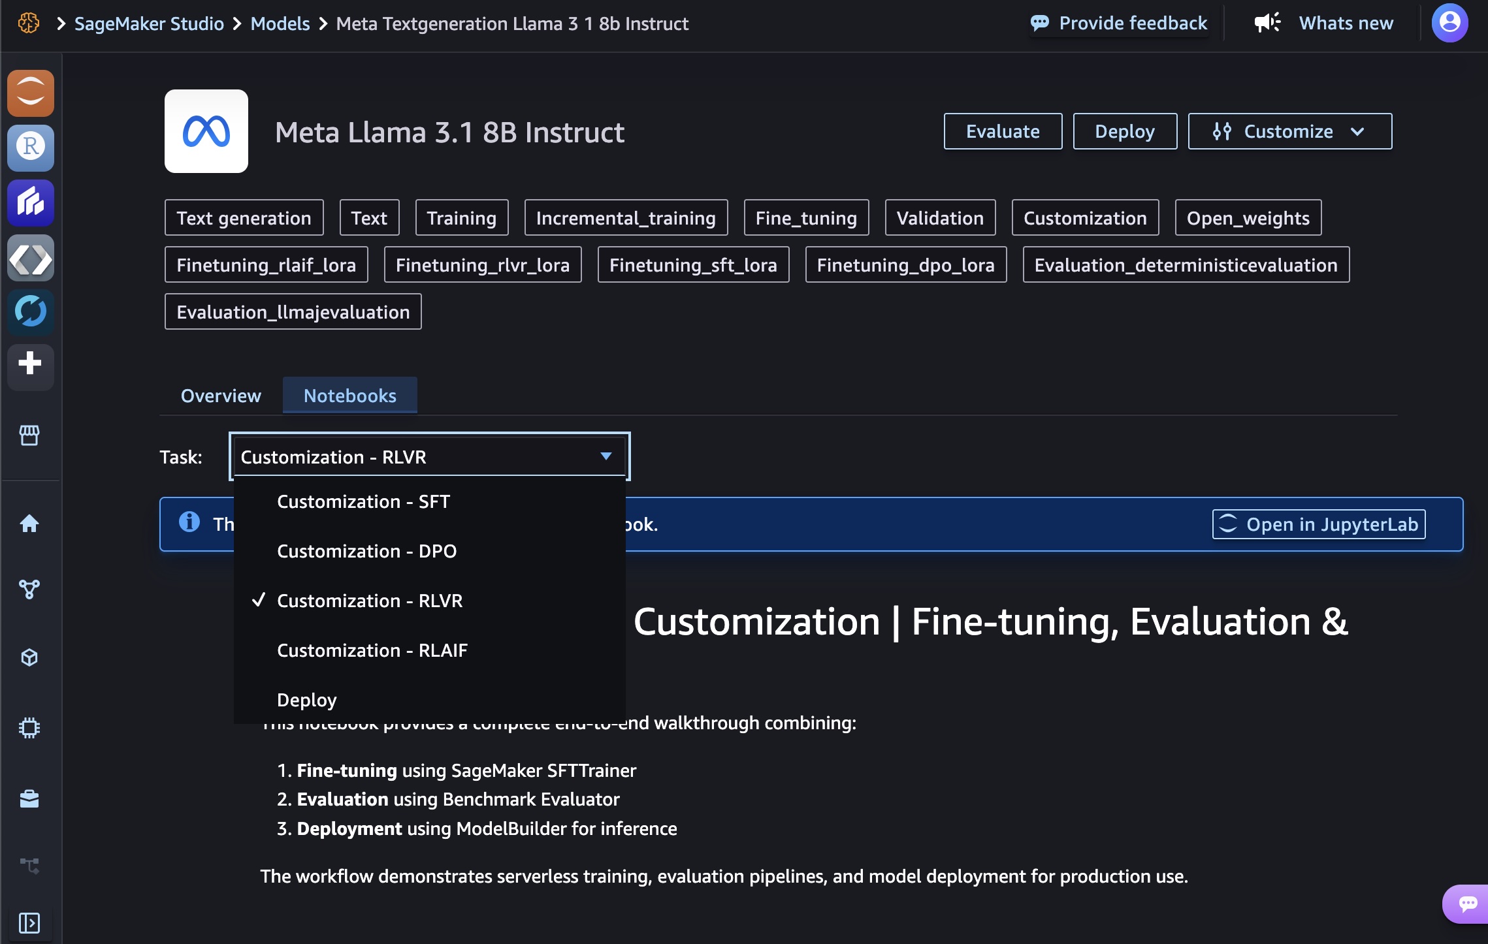Open JupyterLab app from sidebar
The width and height of the screenshot is (1488, 944).
pos(30,93)
